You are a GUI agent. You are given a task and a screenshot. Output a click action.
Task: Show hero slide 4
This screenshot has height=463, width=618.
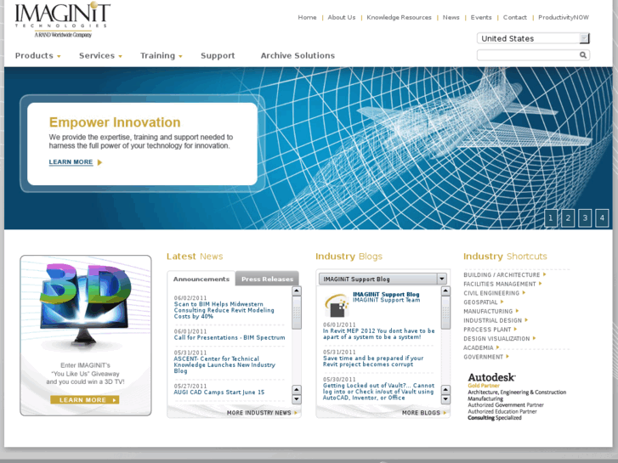click(x=602, y=217)
